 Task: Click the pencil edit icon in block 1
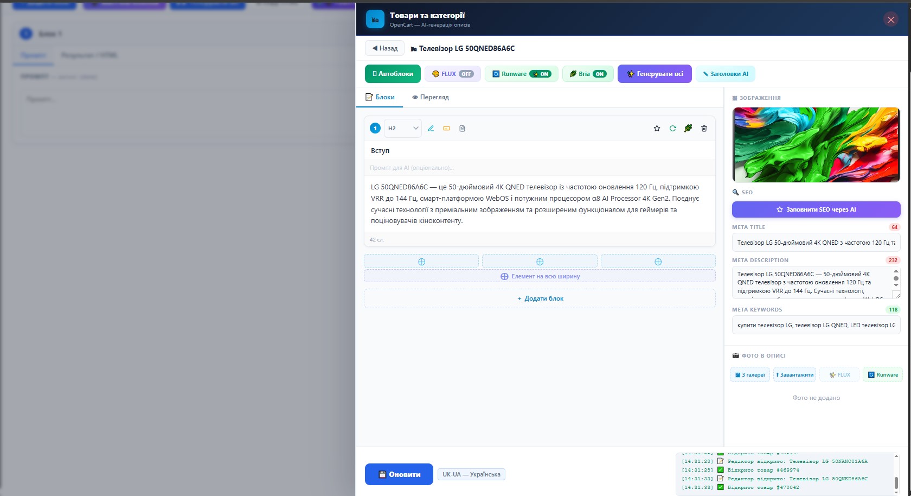(431, 129)
